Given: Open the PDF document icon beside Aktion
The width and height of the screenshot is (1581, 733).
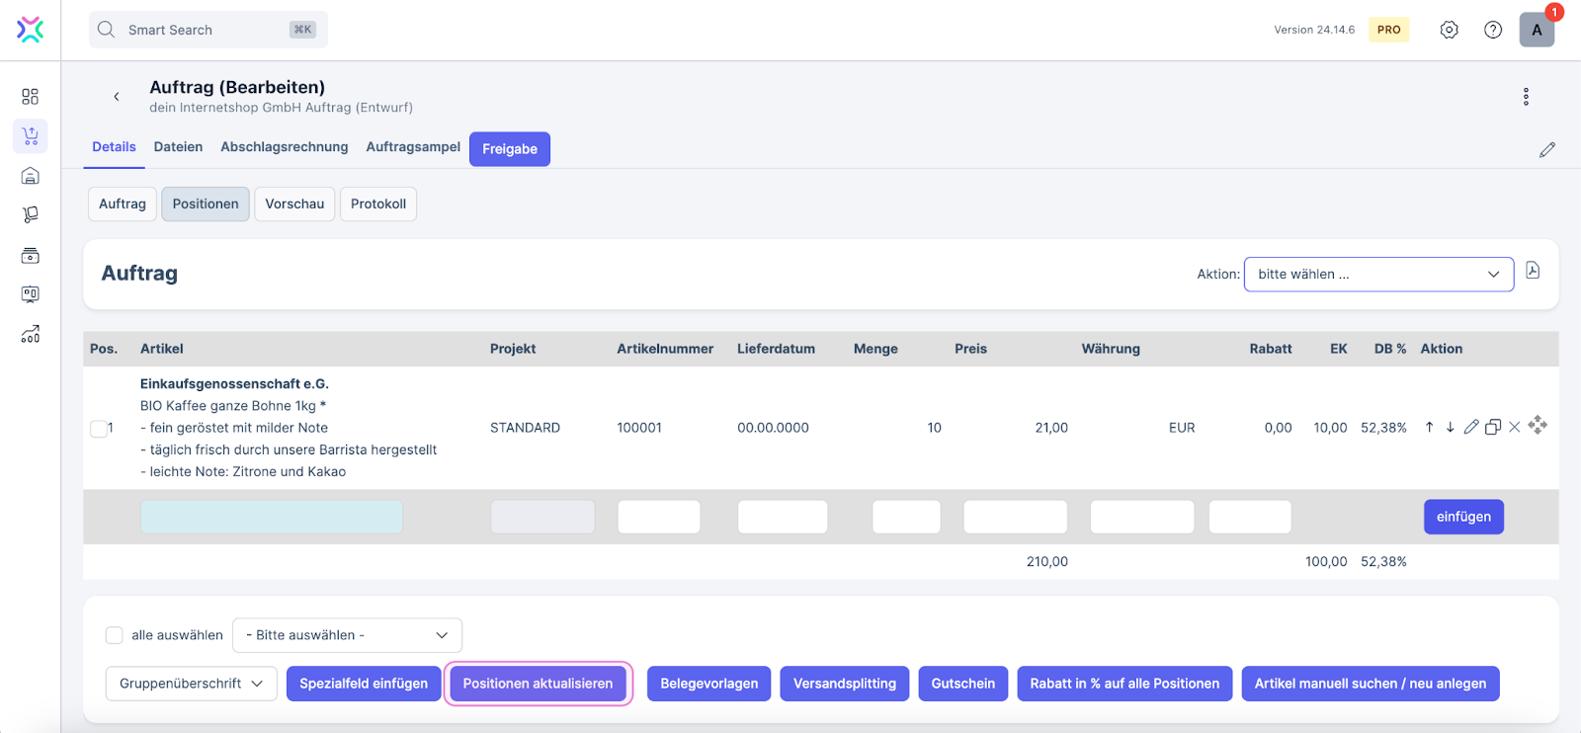Looking at the screenshot, I should 1533,271.
